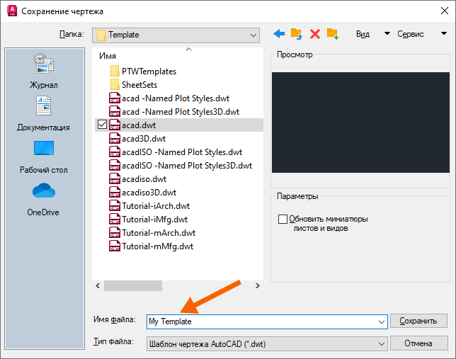The image size is (456, 359).
Task: Sort by the Имя column header
Action: (108, 55)
